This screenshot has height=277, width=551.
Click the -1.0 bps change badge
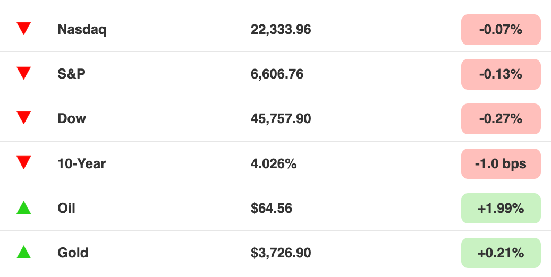pos(501,163)
